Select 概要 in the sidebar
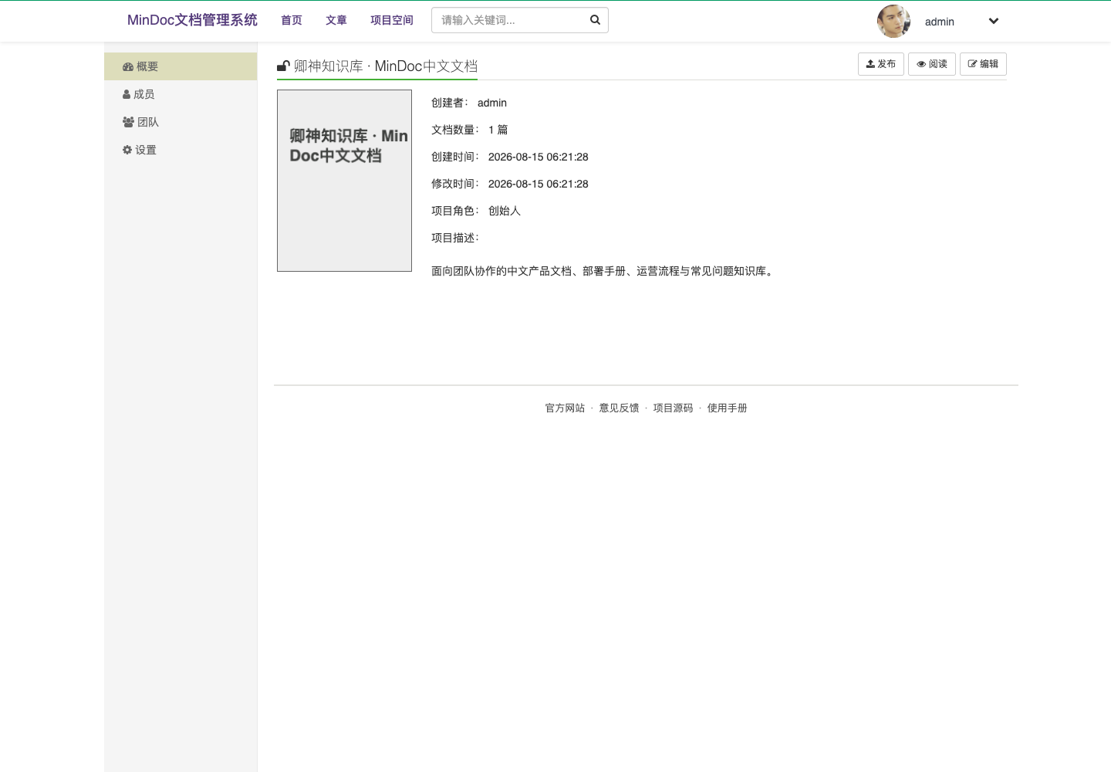 tap(181, 66)
